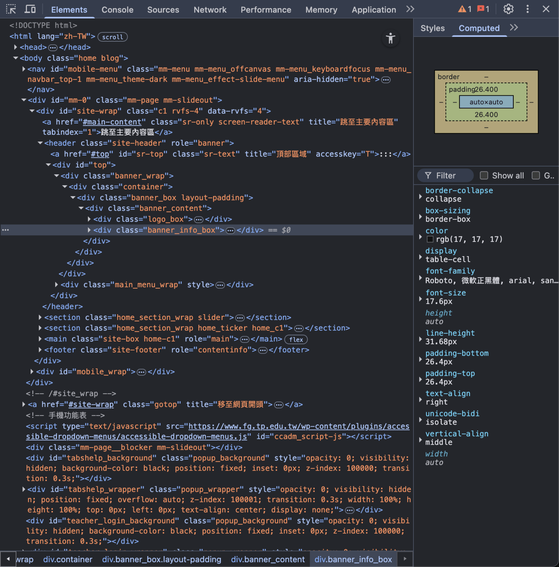
Task: Expand ellipsis in mobile_wrap div
Action: [x=142, y=372]
